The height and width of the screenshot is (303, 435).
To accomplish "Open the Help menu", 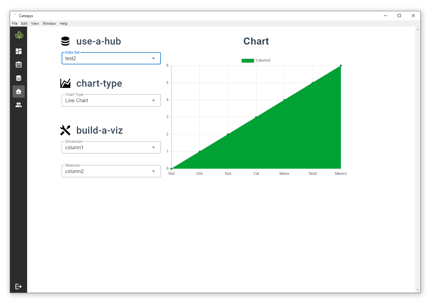I will click(63, 23).
